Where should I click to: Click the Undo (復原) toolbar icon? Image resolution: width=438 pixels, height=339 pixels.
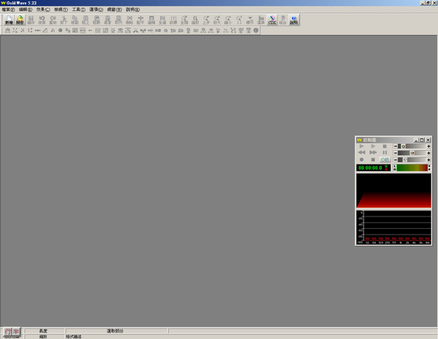(42, 20)
